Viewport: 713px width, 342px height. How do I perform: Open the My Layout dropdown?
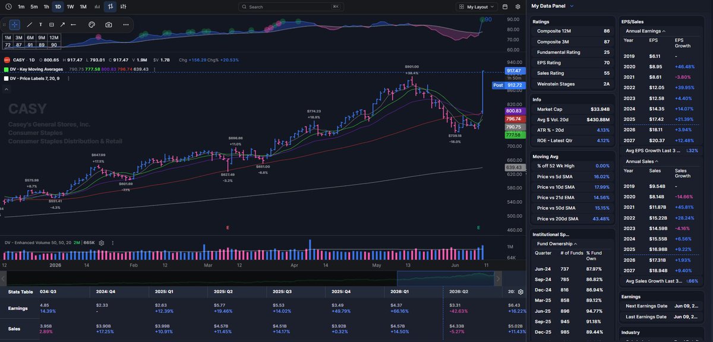(x=477, y=7)
